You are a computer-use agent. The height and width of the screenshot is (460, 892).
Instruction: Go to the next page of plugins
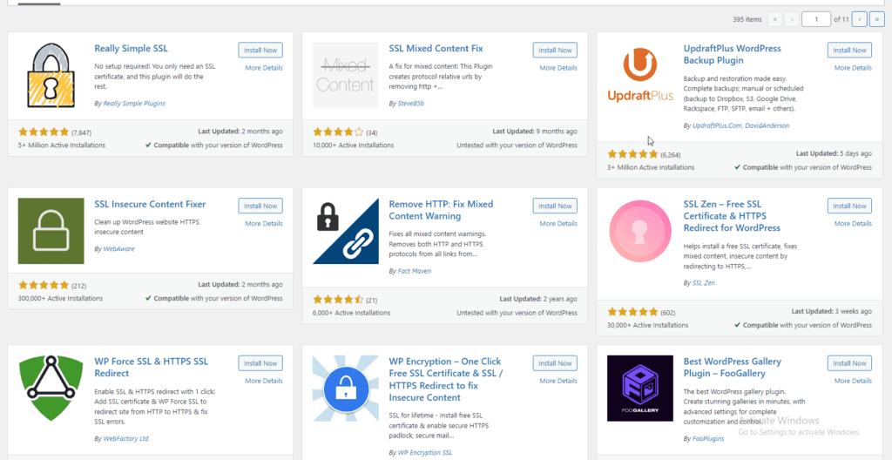click(x=860, y=19)
